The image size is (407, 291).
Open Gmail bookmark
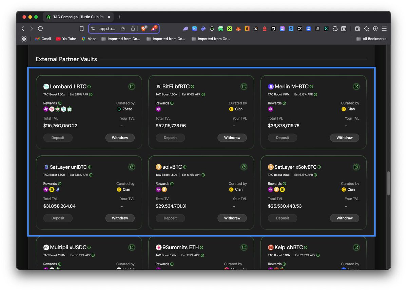[43, 39]
